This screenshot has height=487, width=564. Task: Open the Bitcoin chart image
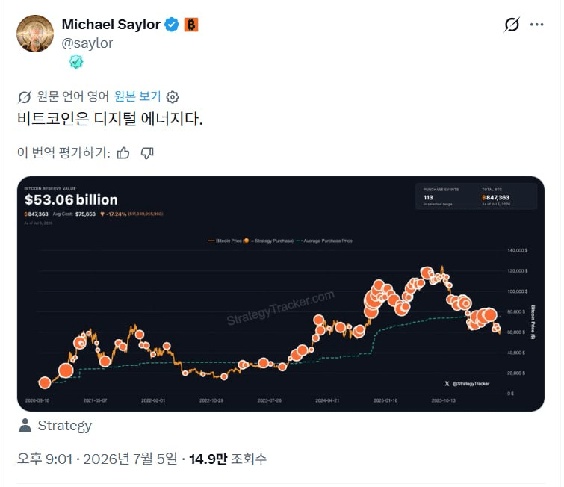pyautogui.click(x=281, y=294)
